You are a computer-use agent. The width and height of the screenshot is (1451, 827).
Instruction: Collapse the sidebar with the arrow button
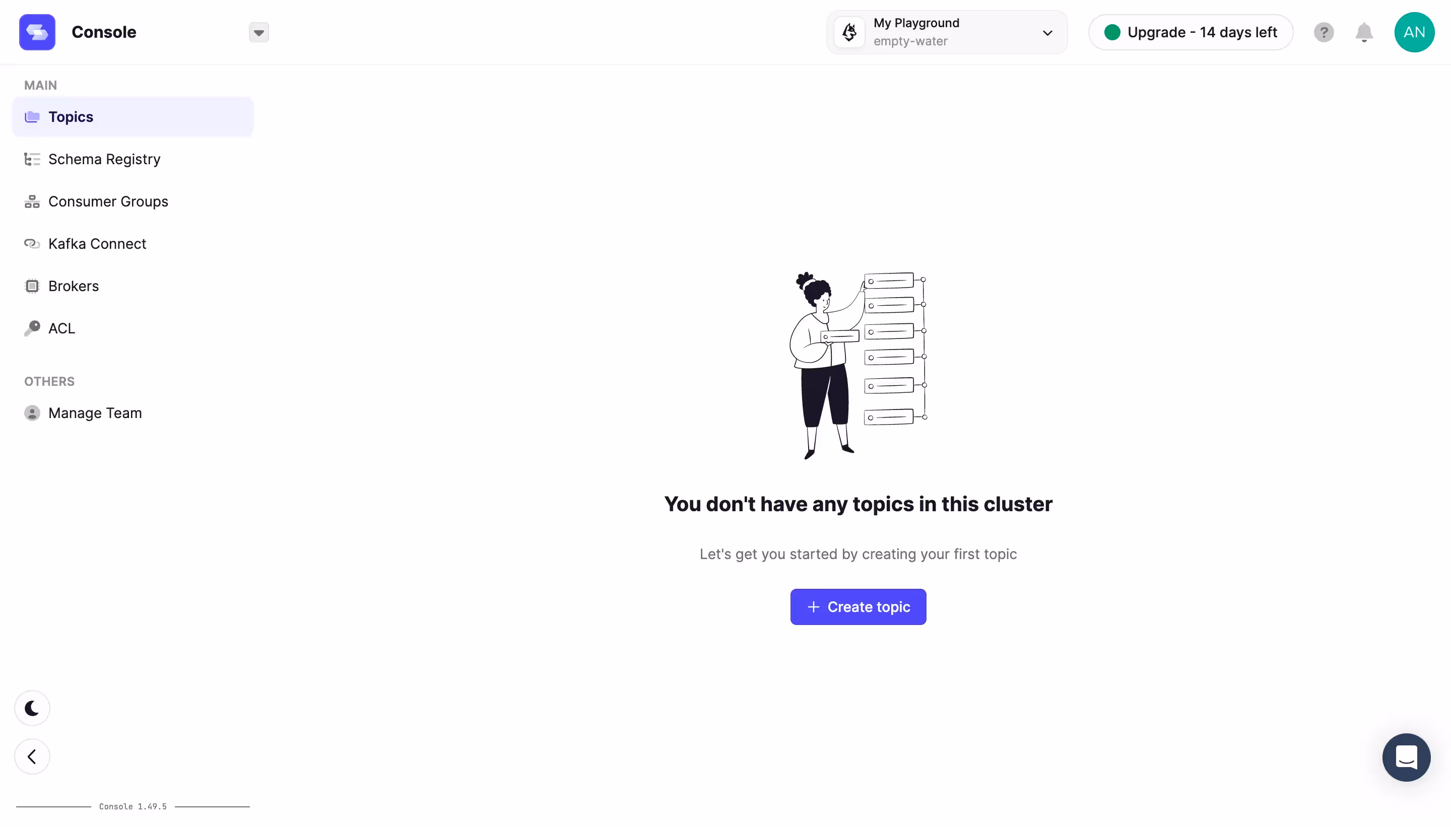point(32,756)
